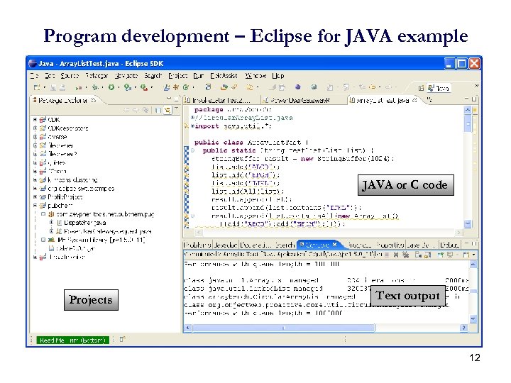511x383 pixels.
Task: Collapse the pubchem project node
Action: [35, 206]
